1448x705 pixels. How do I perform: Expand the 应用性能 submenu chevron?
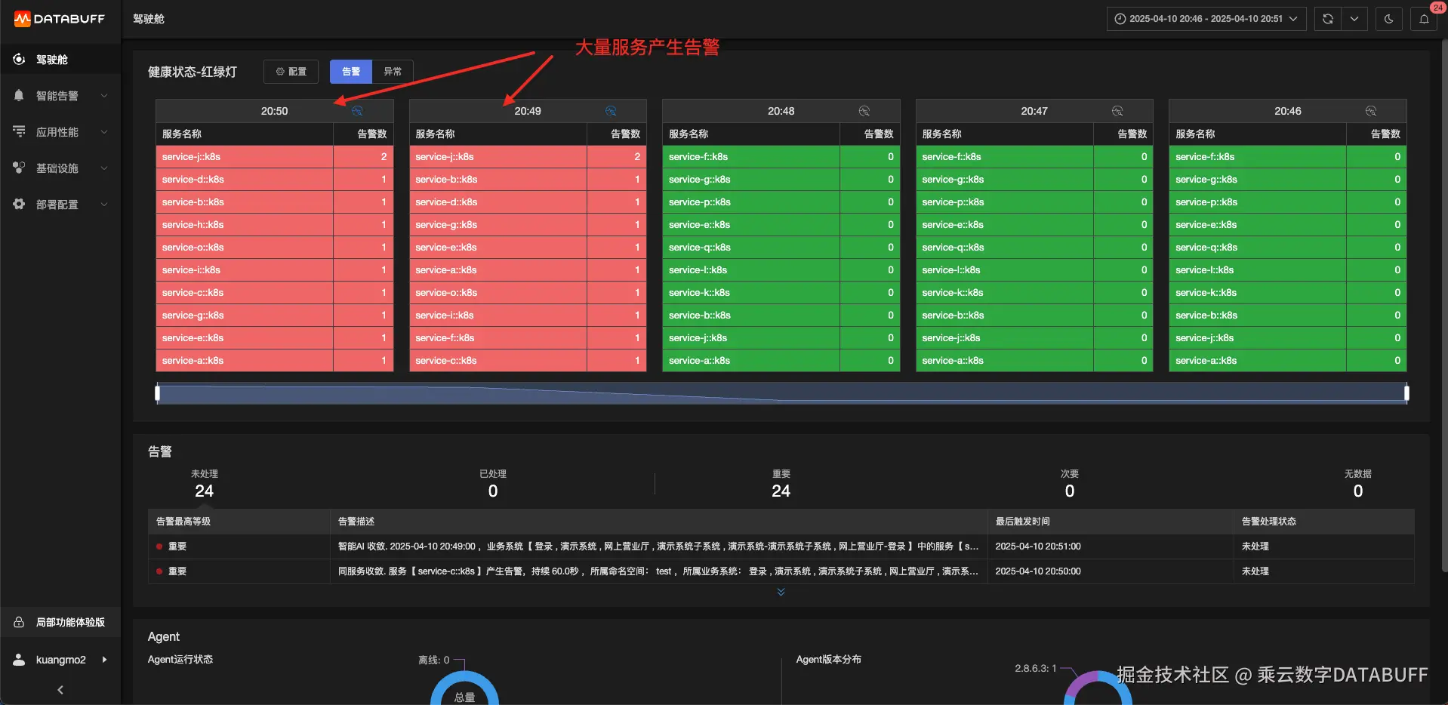[x=104, y=132]
